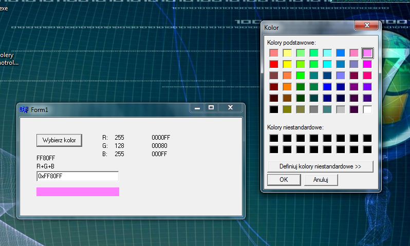Open Definiuj kolory niestandardowe >>
Viewport: 410px width, 246px height.
pos(320,166)
